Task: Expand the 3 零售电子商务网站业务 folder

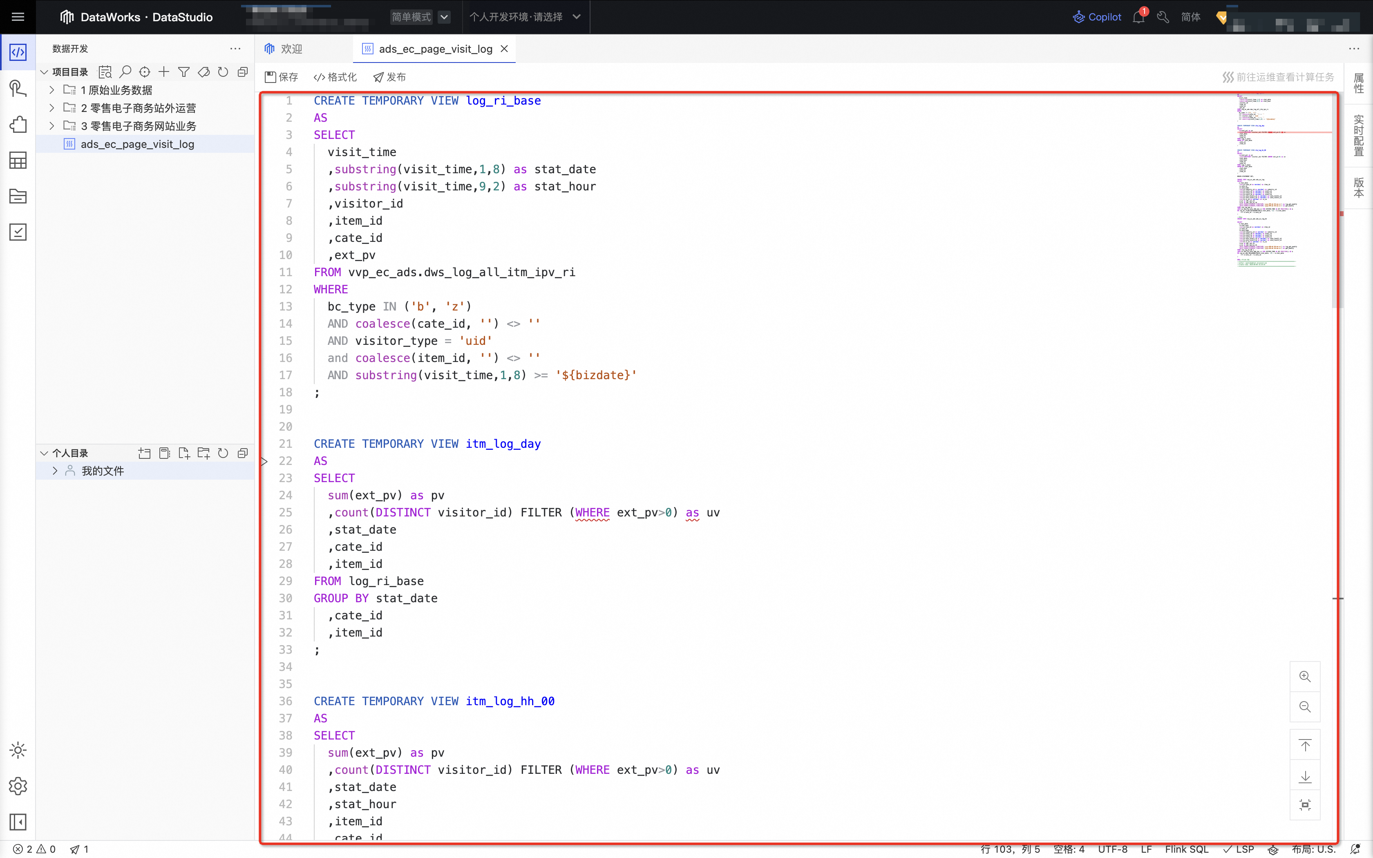Action: tap(51, 126)
